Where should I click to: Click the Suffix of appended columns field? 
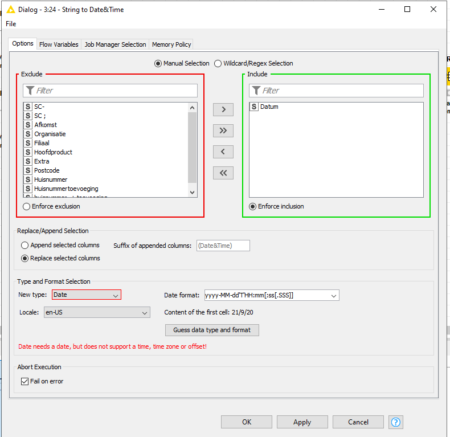tap(223, 246)
